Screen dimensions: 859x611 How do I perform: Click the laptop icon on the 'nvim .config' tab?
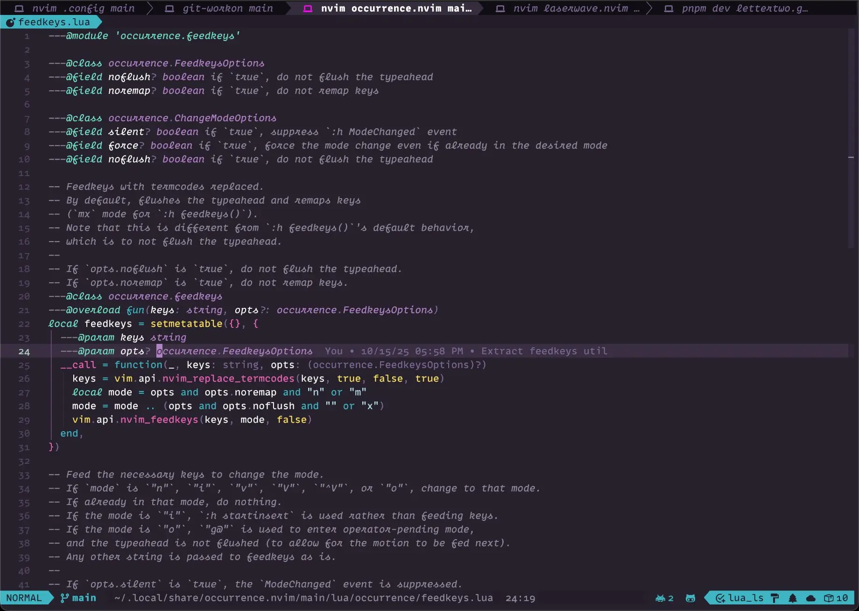pyautogui.click(x=19, y=8)
